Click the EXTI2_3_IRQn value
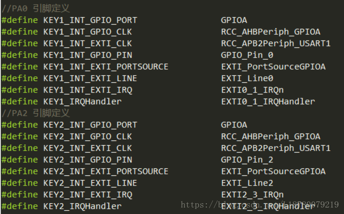This screenshot has height=214, width=344. 252,194
